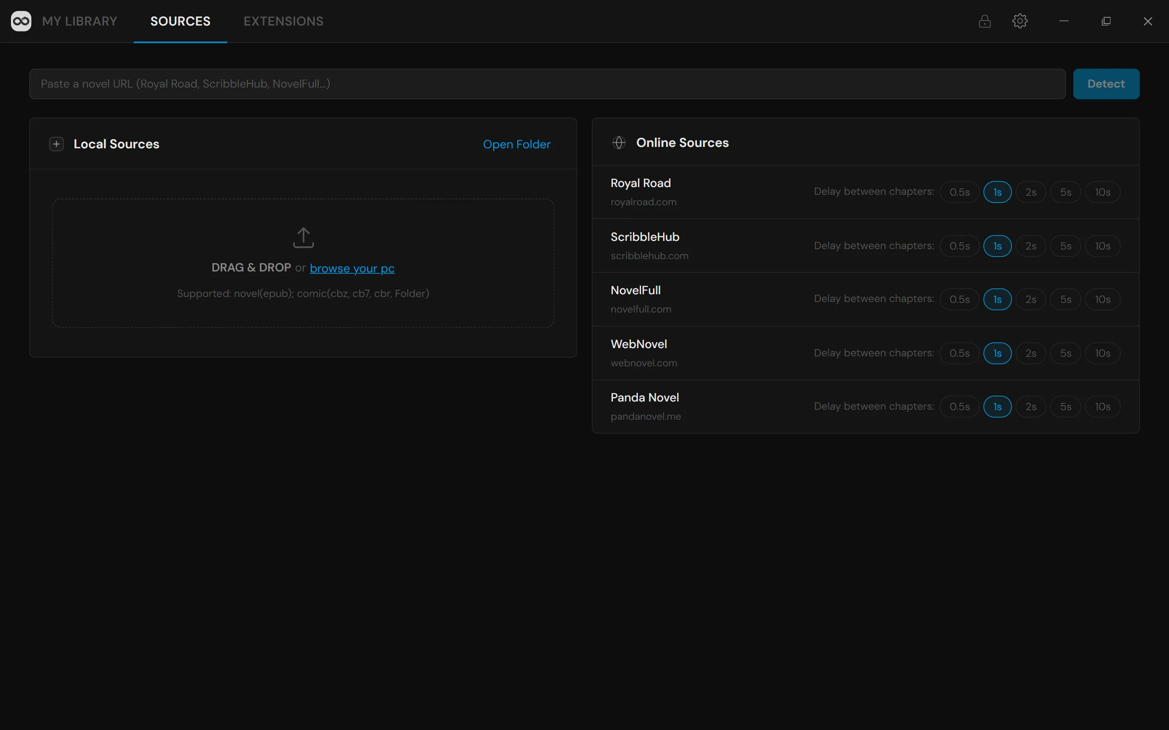Click the novel URL input field
Screen dimensions: 1169x730
pyautogui.click(x=548, y=84)
